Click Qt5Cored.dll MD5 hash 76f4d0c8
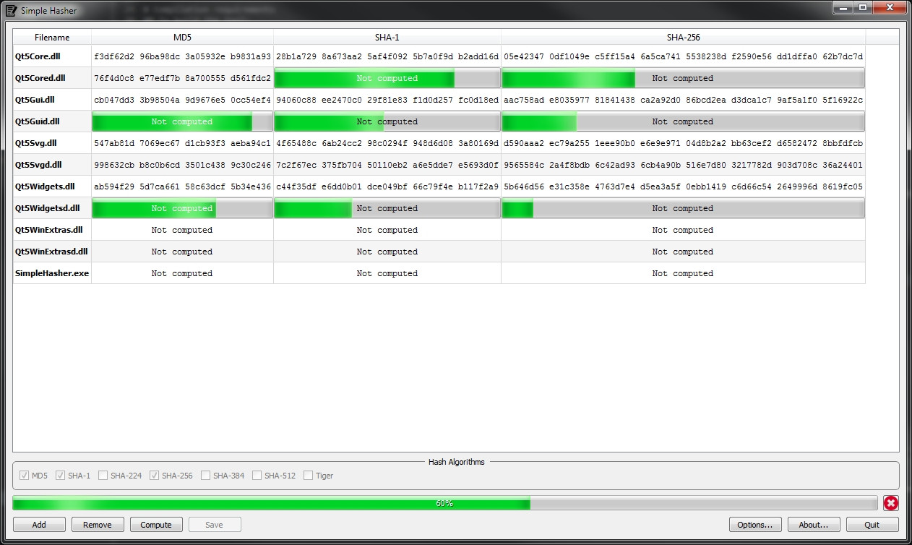Viewport: 912px width, 545px height. click(182, 78)
